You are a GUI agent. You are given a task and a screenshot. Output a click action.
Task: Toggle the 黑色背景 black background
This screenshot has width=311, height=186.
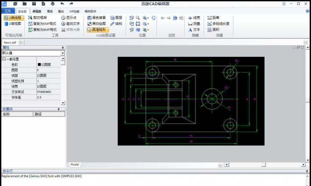pos(97,18)
